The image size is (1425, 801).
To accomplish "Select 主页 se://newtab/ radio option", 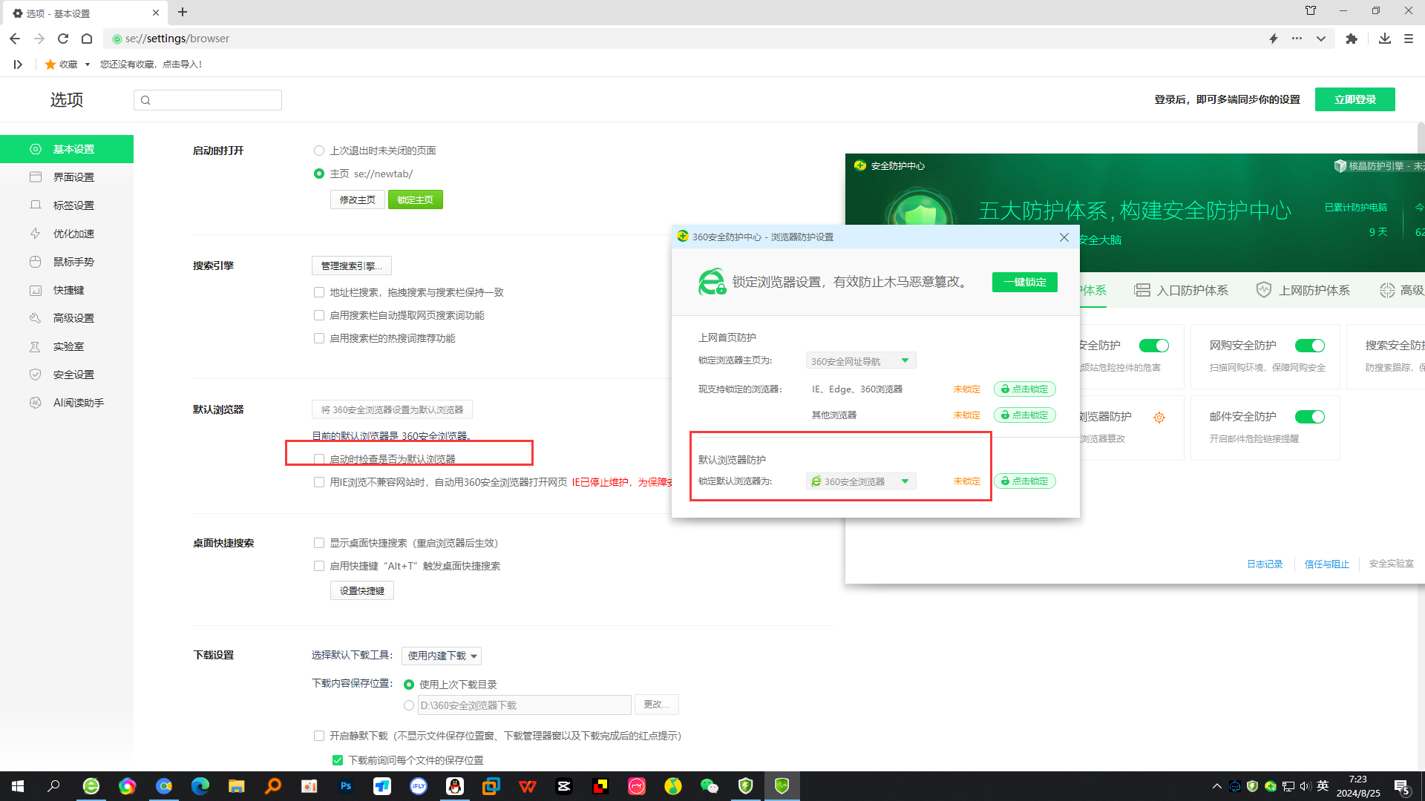I will 319,174.
